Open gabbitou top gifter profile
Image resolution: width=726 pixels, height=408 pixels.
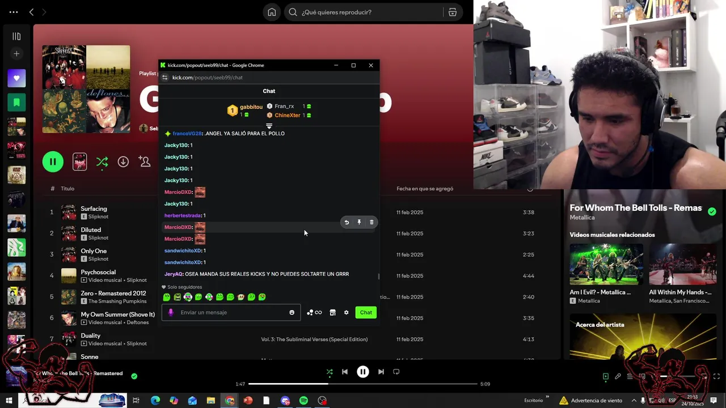(251, 107)
